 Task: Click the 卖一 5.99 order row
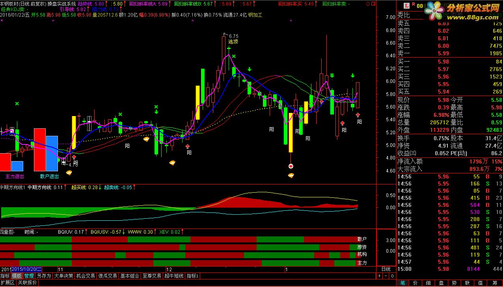[450, 53]
